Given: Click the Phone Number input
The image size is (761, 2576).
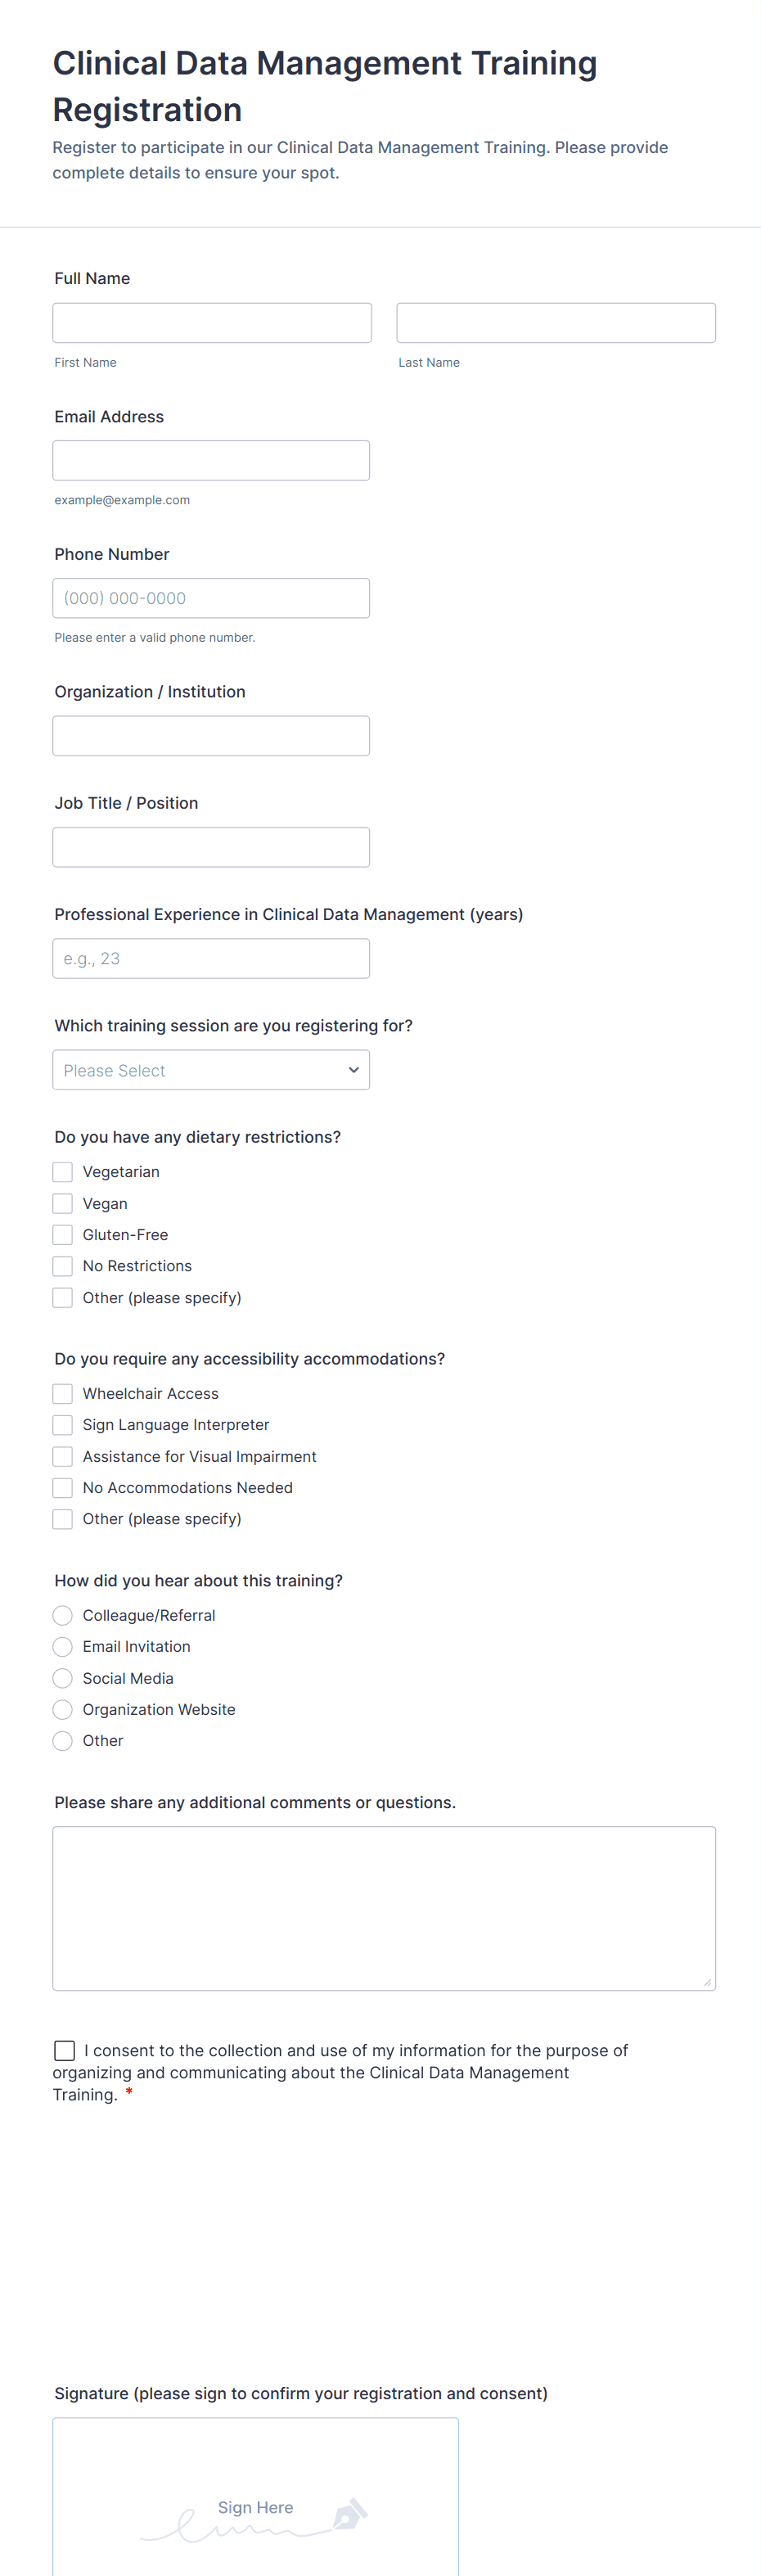Looking at the screenshot, I should 211,597.
